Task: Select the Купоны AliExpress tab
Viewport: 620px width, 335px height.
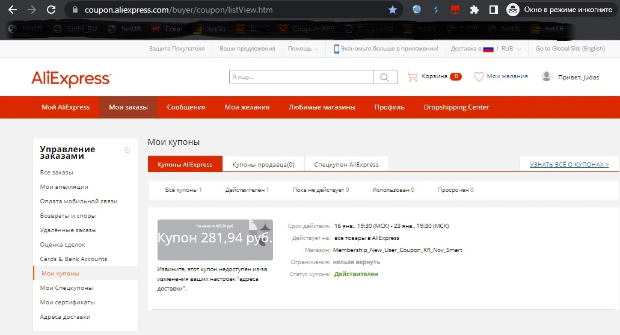Action: pos(185,164)
